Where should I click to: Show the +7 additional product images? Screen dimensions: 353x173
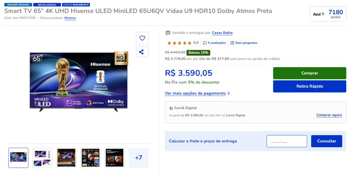point(139,158)
